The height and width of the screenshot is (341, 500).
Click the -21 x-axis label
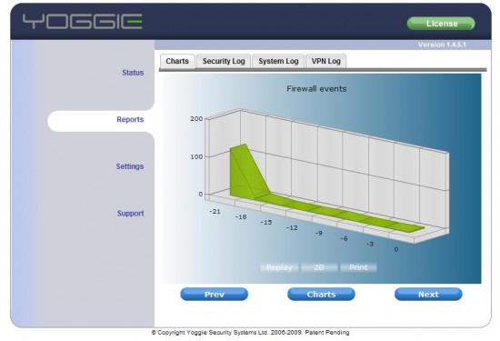pyautogui.click(x=215, y=212)
